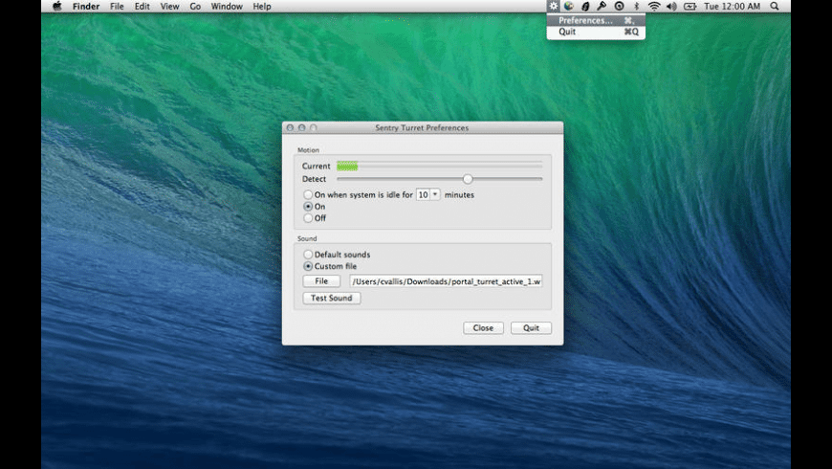Click the volume speaker icon
The height and width of the screenshot is (469, 832).
click(x=671, y=7)
